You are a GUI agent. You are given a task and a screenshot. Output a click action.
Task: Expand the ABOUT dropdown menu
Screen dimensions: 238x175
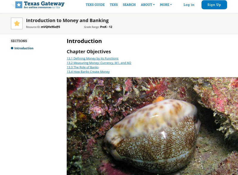(148, 5)
